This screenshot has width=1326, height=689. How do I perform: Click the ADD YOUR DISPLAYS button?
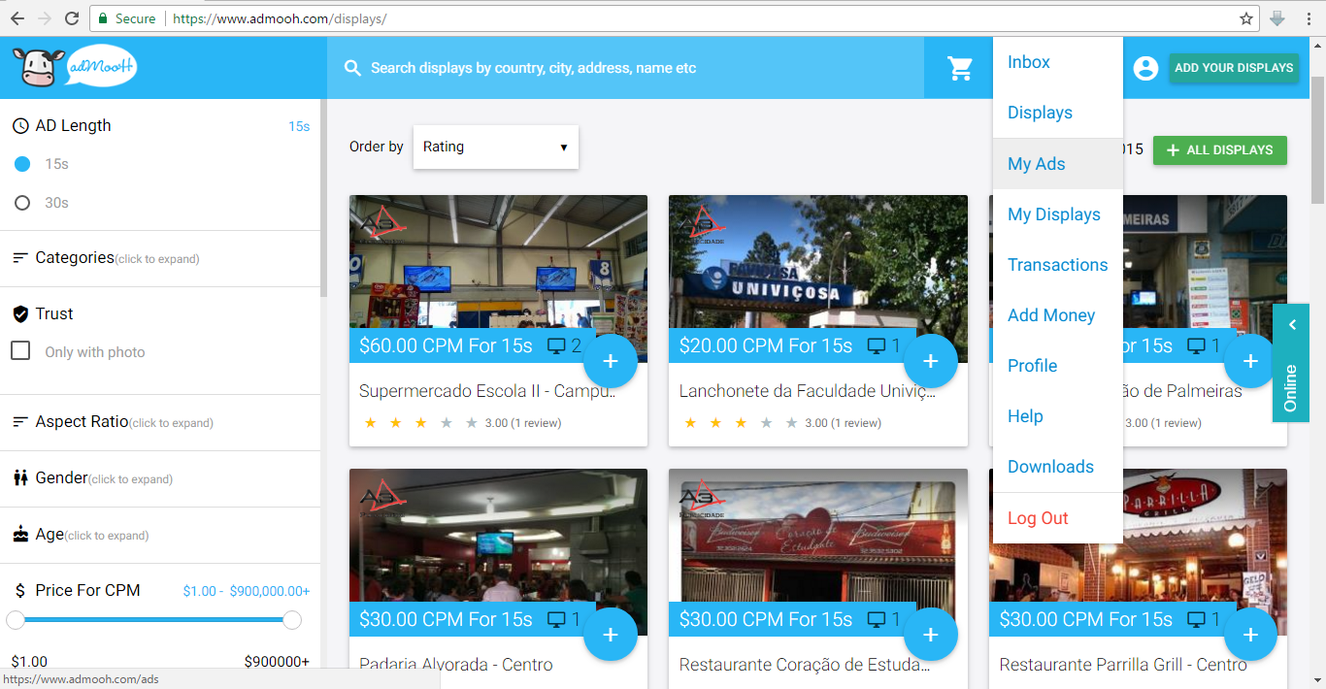(x=1233, y=68)
